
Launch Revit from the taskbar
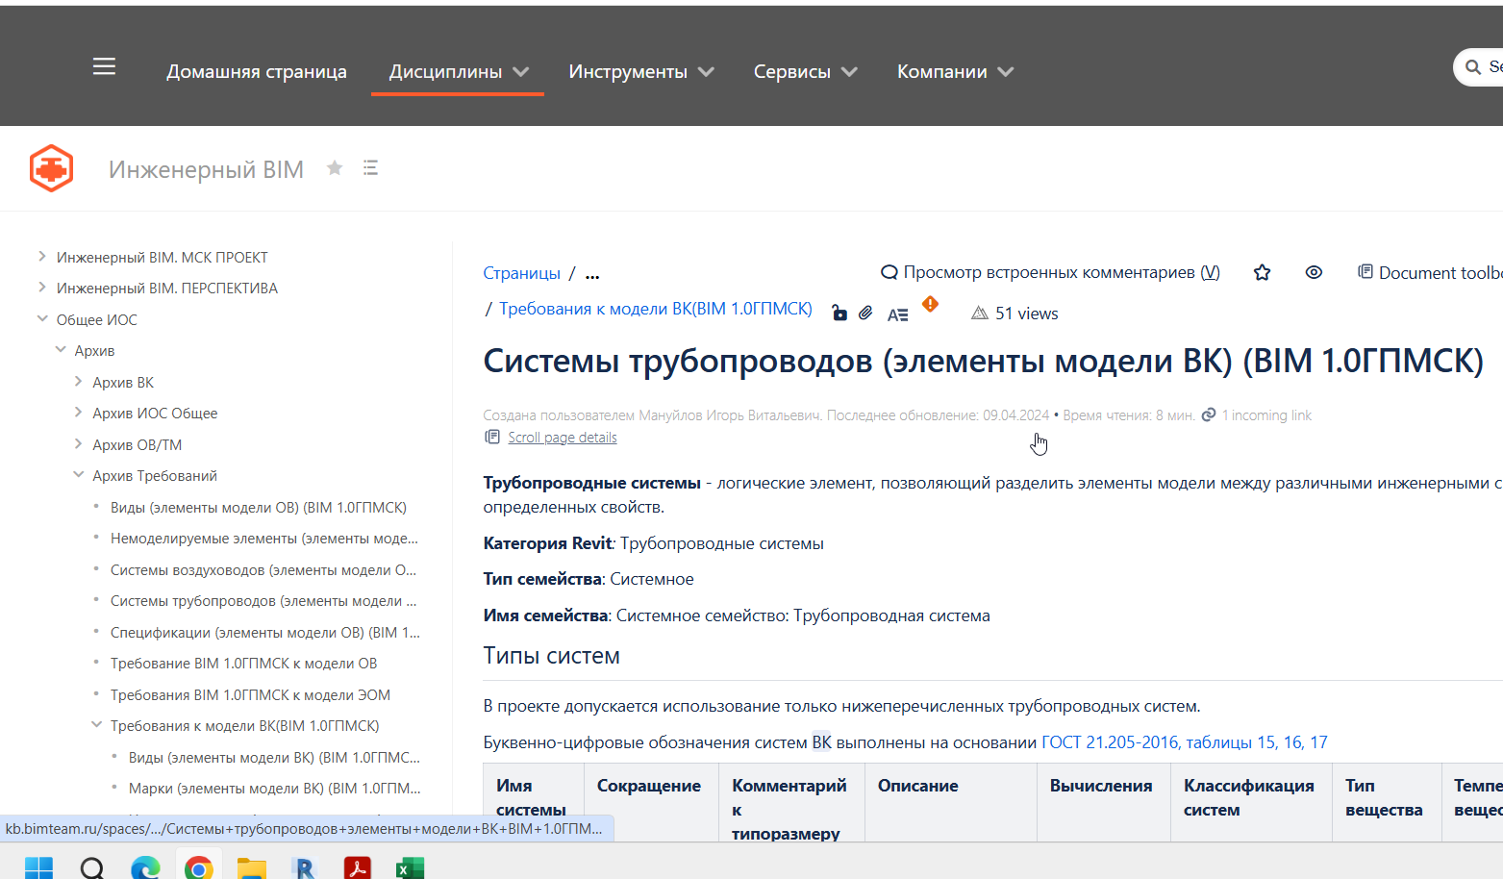point(305,867)
